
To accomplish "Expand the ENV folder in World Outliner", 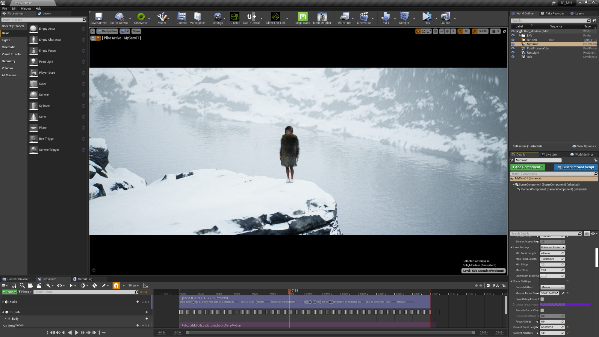I will pyautogui.click(x=520, y=35).
